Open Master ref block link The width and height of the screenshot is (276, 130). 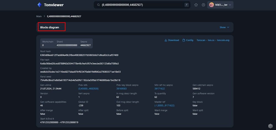(x=164, y=105)
